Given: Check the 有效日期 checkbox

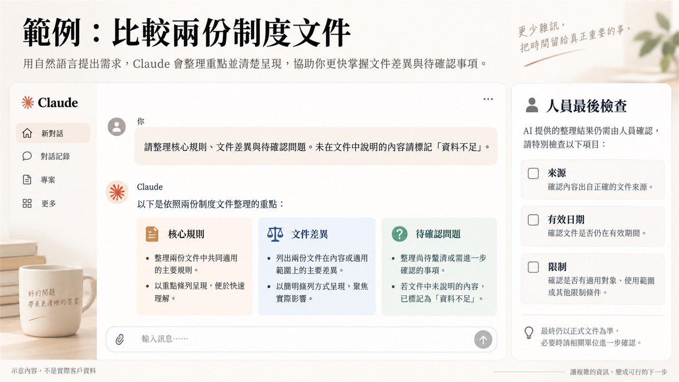Looking at the screenshot, I should click(x=533, y=220).
